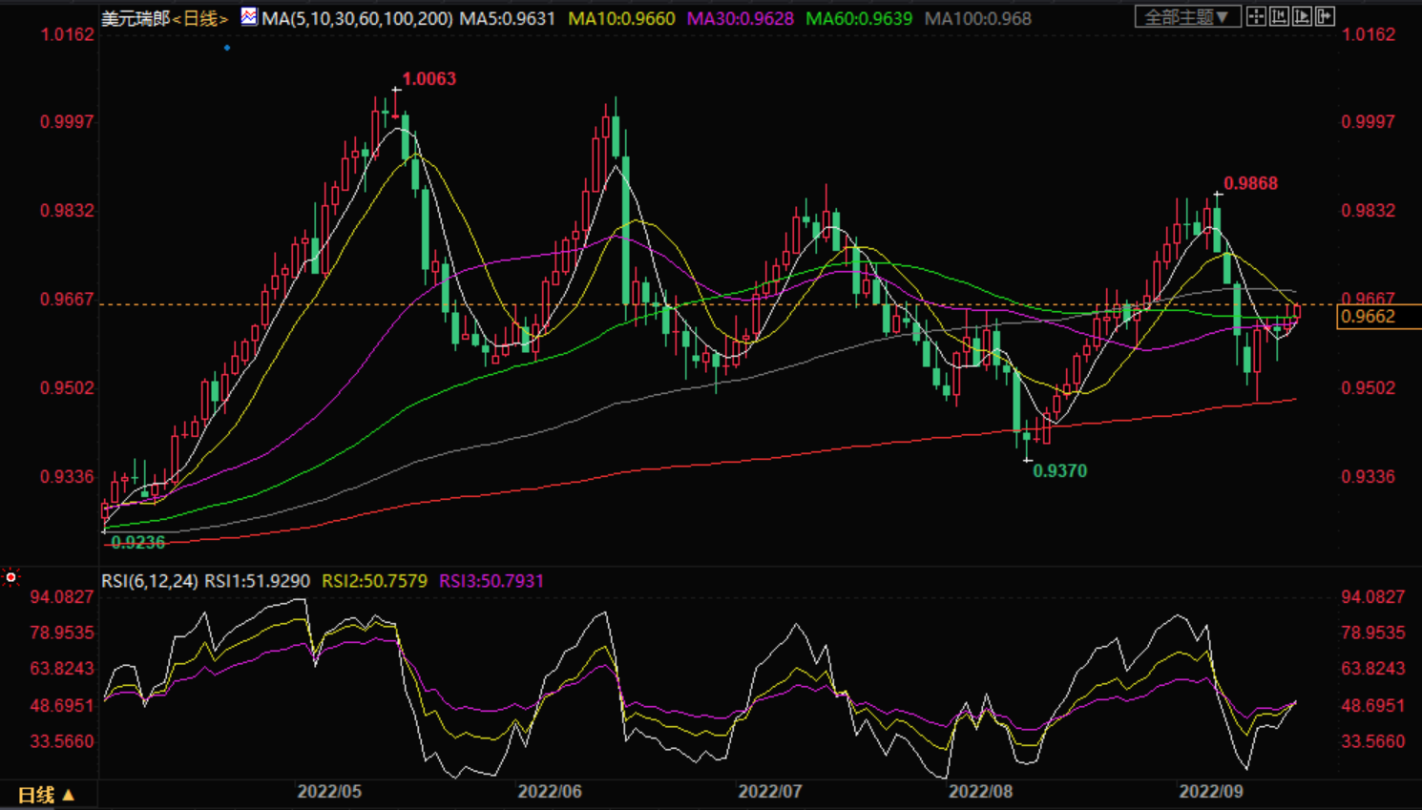Select the MA60 value label in green
Screen dimensions: 1422x810
[859, 18]
